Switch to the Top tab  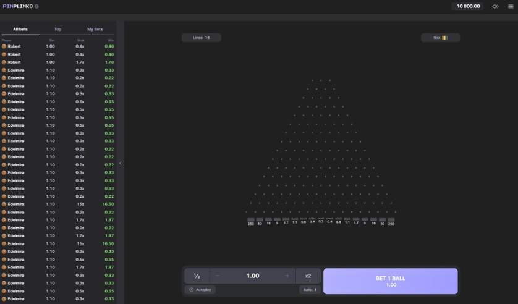[x=57, y=29]
